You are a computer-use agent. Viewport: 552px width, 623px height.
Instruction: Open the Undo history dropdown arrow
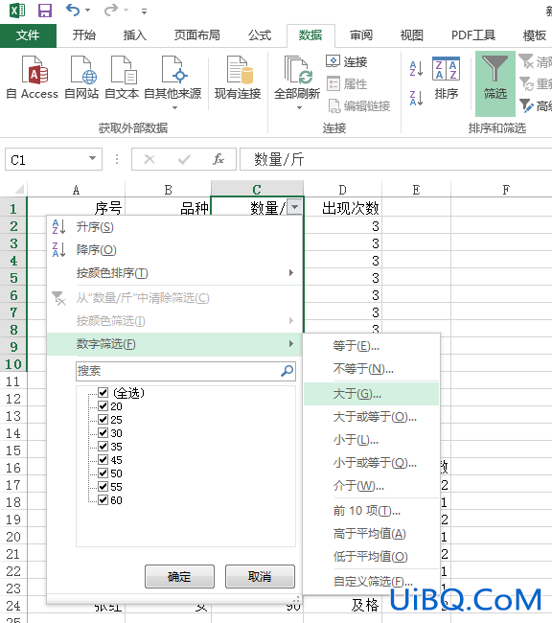[88, 10]
